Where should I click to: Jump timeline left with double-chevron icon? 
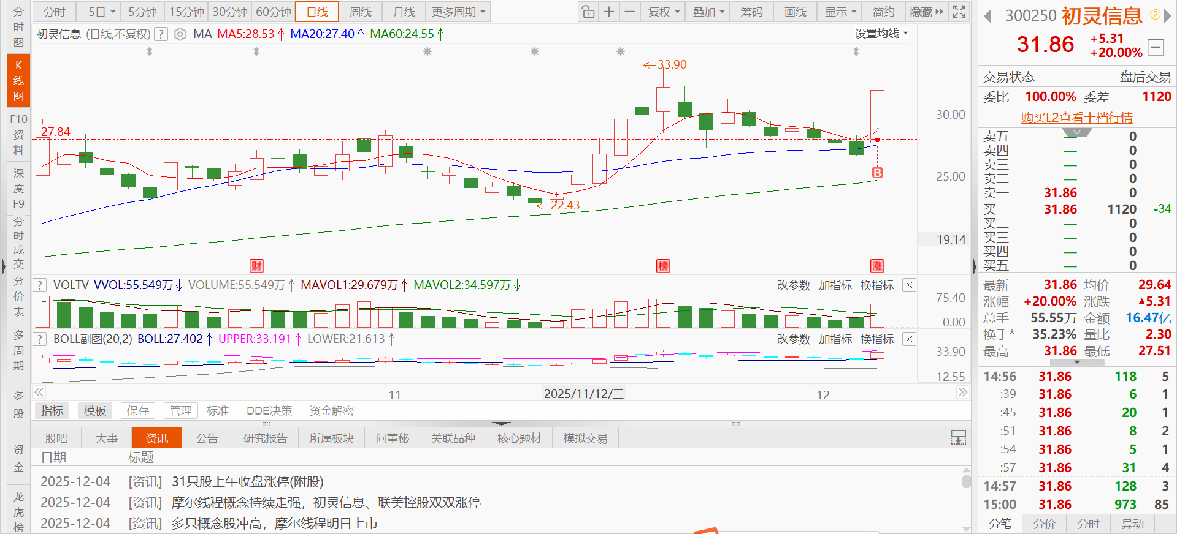tap(39, 393)
